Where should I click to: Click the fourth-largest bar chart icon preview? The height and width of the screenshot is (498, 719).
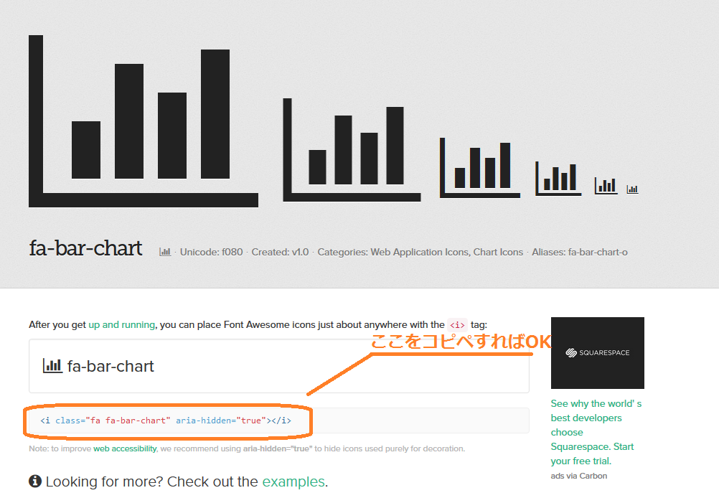(558, 179)
